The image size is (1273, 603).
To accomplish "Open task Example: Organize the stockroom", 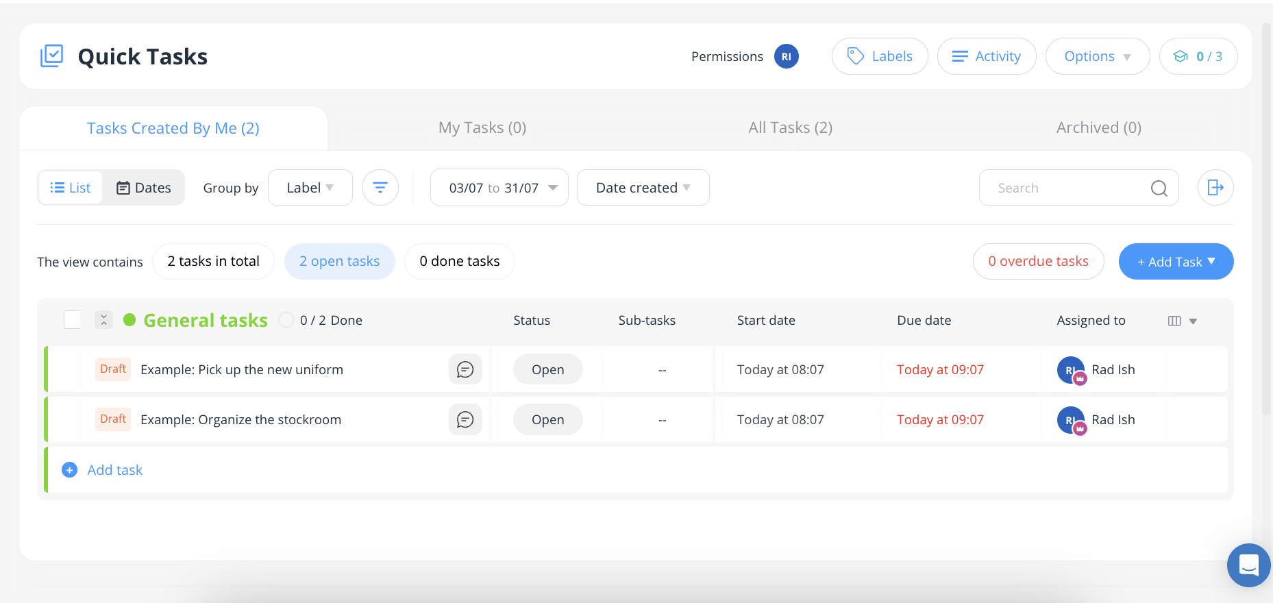I will [241, 420].
